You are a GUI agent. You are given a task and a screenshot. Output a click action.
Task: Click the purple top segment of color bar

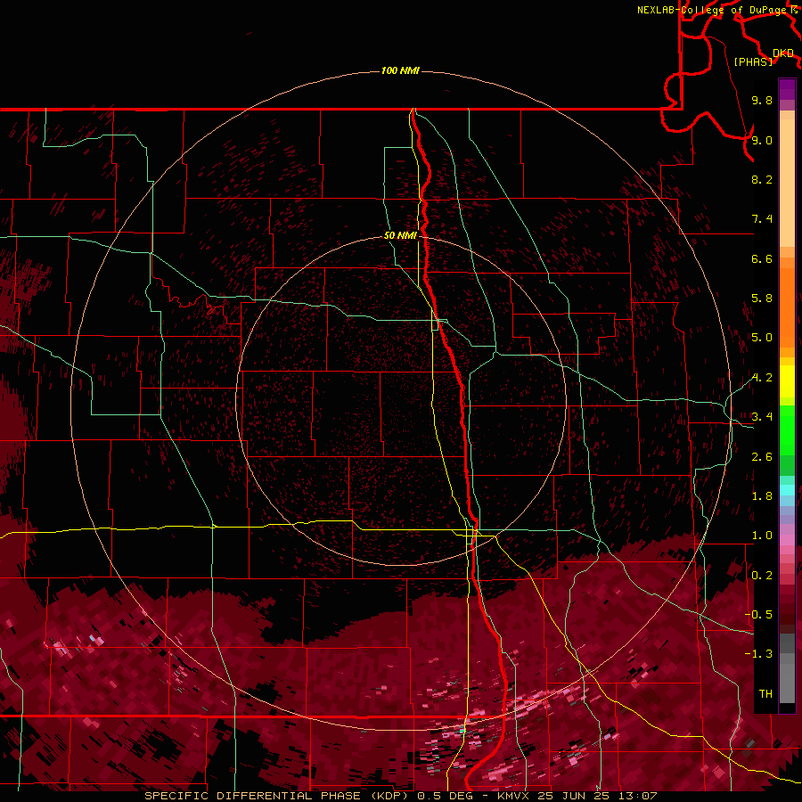(x=787, y=89)
